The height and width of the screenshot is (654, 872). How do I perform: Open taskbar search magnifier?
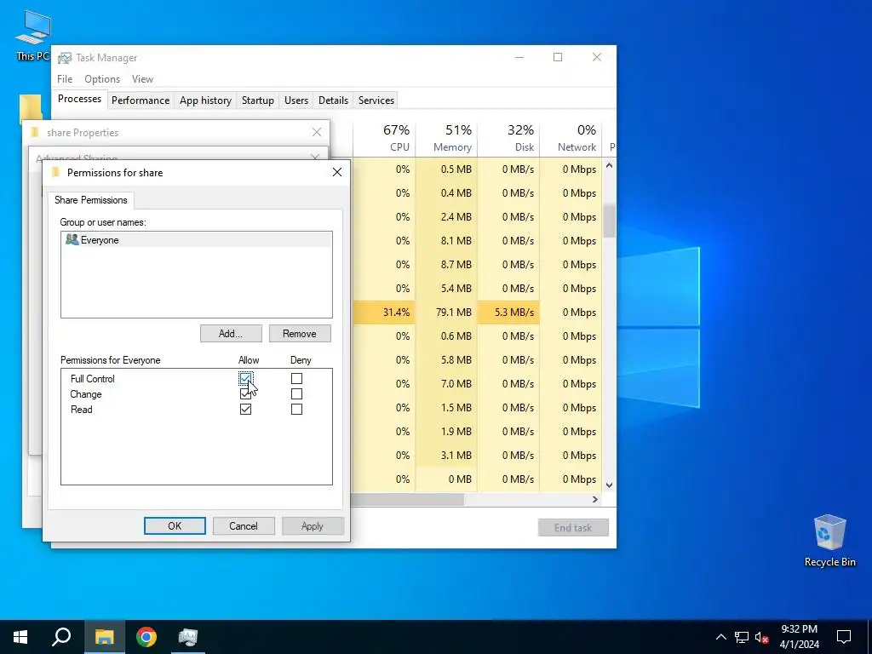[x=61, y=637]
